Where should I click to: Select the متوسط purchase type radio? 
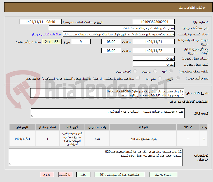160,78
